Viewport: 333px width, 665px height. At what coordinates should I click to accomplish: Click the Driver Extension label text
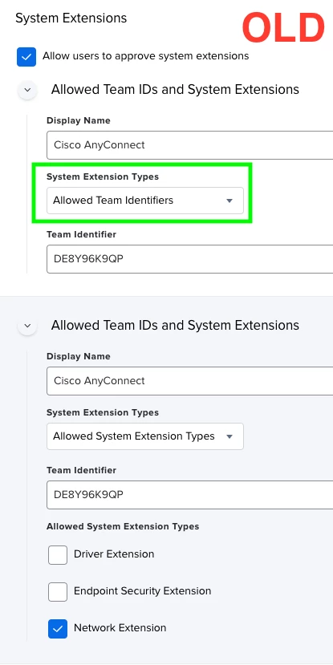pos(114,553)
